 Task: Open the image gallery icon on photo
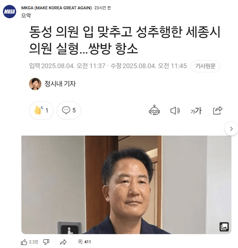click(x=224, y=227)
